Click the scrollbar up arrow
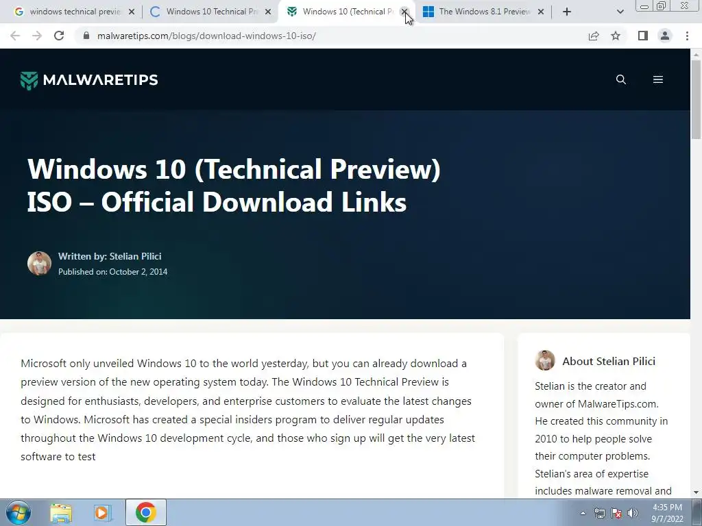 (696, 55)
